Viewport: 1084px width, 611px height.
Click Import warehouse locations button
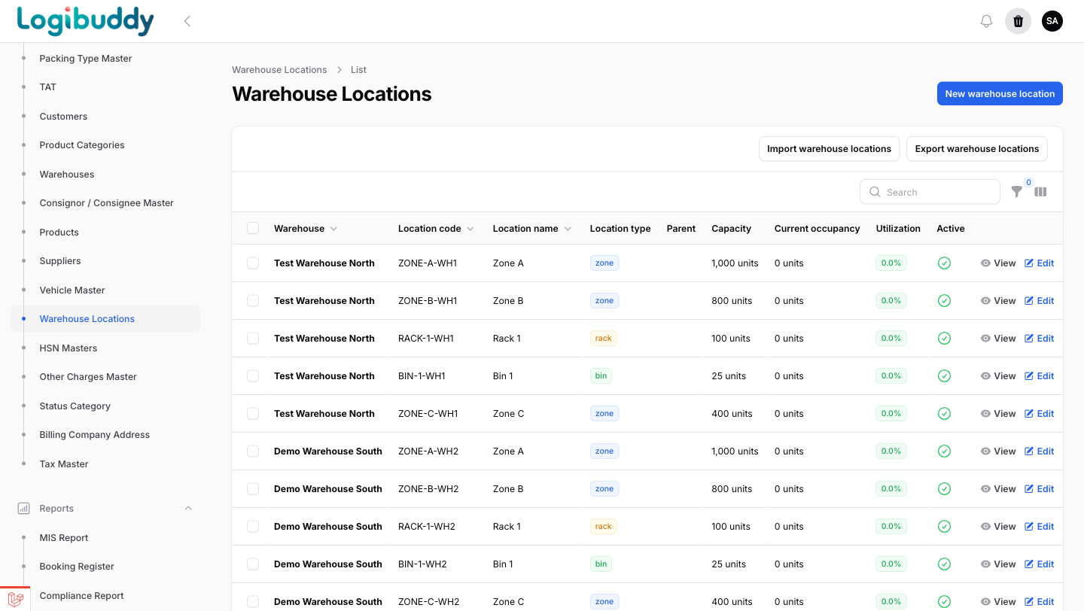(x=829, y=149)
